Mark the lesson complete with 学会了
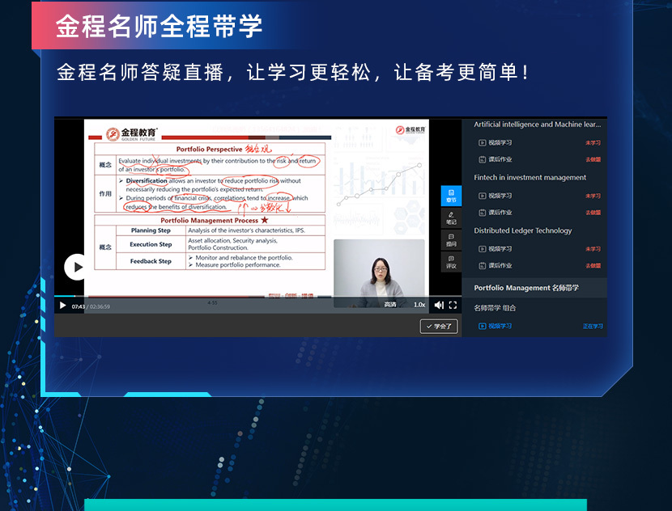This screenshot has width=672, height=511. click(x=439, y=326)
